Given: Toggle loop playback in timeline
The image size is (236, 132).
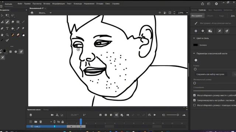Looking at the screenshot, I should pyautogui.click(x=149, y=115).
